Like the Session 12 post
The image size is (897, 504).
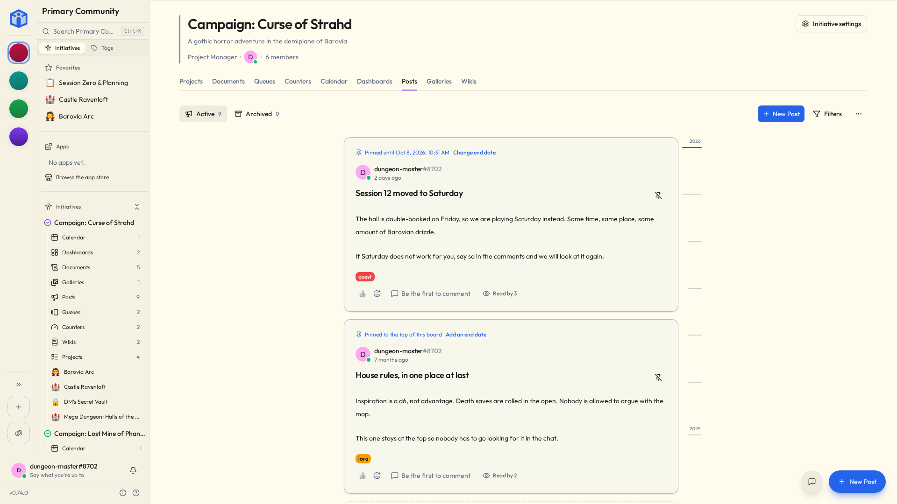click(x=363, y=294)
